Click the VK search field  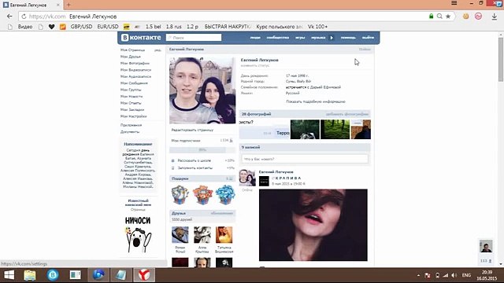tap(194, 38)
